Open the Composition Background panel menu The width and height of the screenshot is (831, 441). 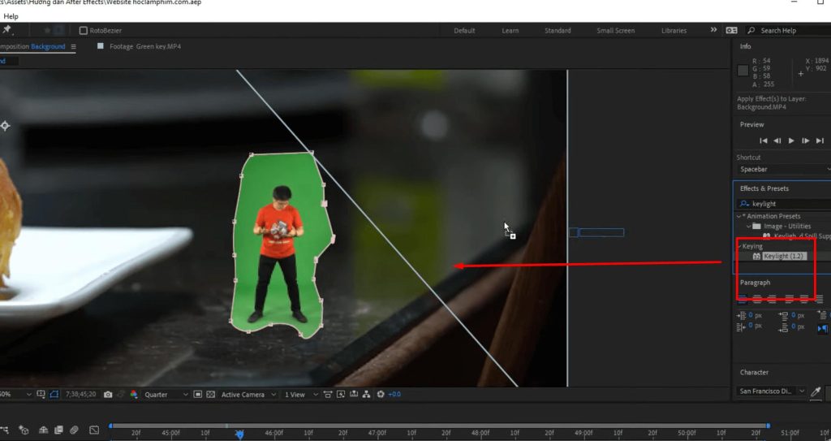73,47
